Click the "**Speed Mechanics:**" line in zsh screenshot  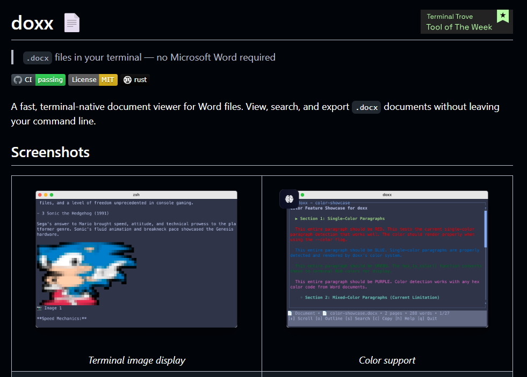pos(62,319)
